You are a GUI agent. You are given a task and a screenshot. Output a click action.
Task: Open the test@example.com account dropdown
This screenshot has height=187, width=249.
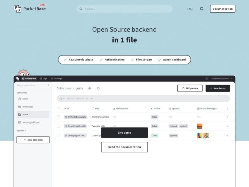pyautogui.click(x=222, y=79)
